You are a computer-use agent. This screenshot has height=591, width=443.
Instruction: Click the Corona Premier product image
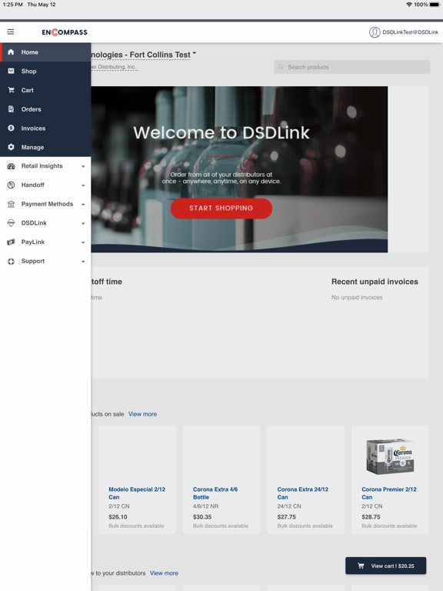pyautogui.click(x=390, y=456)
